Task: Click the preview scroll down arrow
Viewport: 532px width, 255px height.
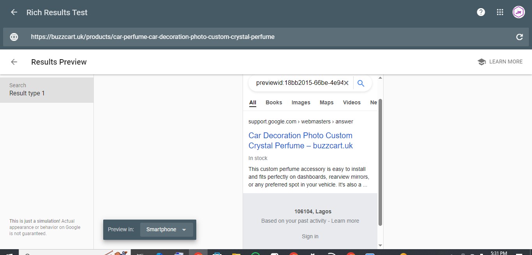Action: click(x=380, y=246)
